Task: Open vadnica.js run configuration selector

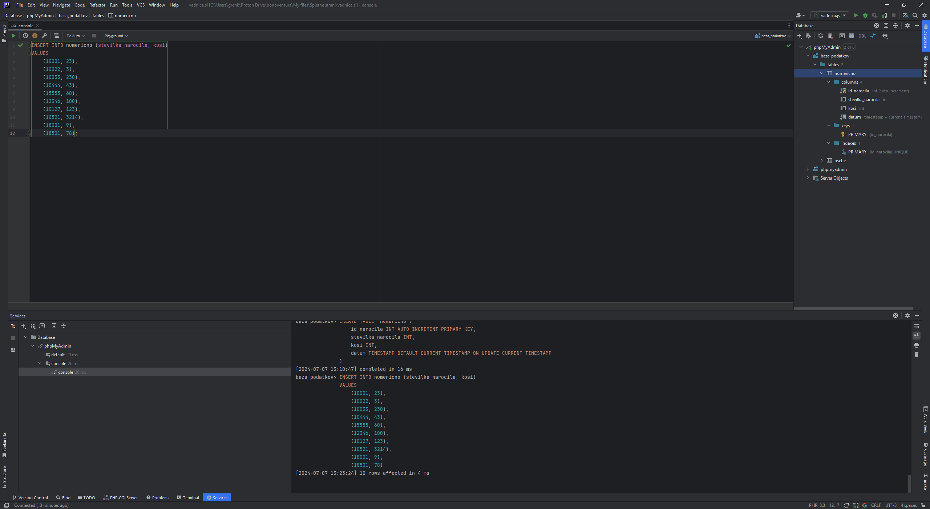Action: (830, 15)
